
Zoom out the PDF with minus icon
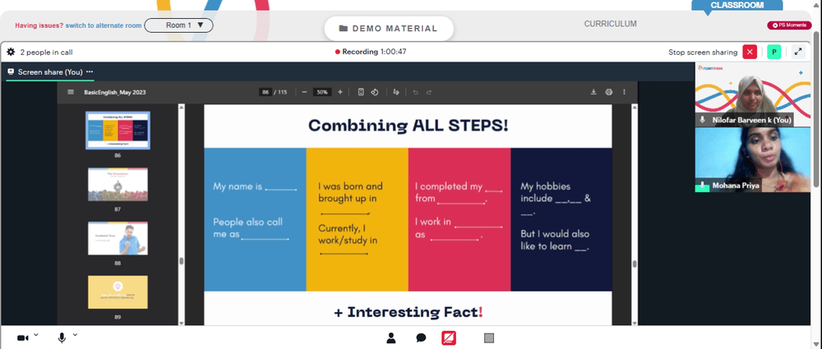click(x=304, y=92)
